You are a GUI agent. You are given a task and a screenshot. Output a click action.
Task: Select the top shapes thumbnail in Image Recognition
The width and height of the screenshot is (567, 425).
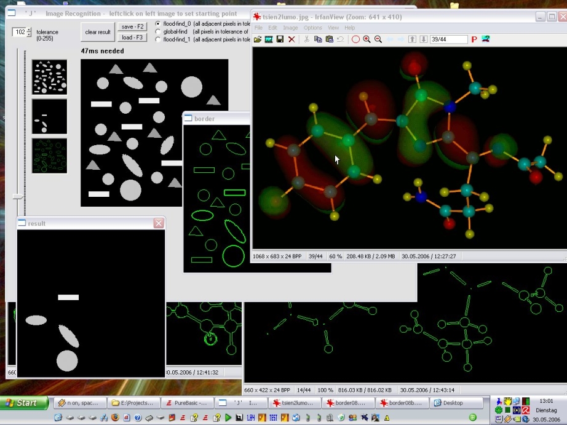[x=50, y=77]
